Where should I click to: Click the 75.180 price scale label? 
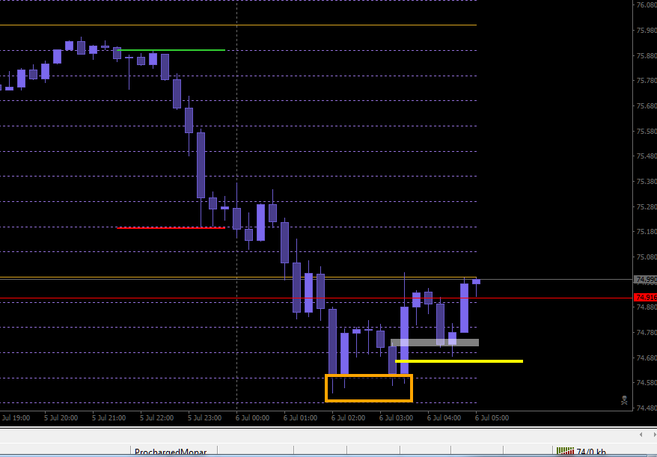coord(647,232)
